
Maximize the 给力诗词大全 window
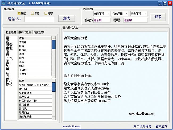coord(165,3)
